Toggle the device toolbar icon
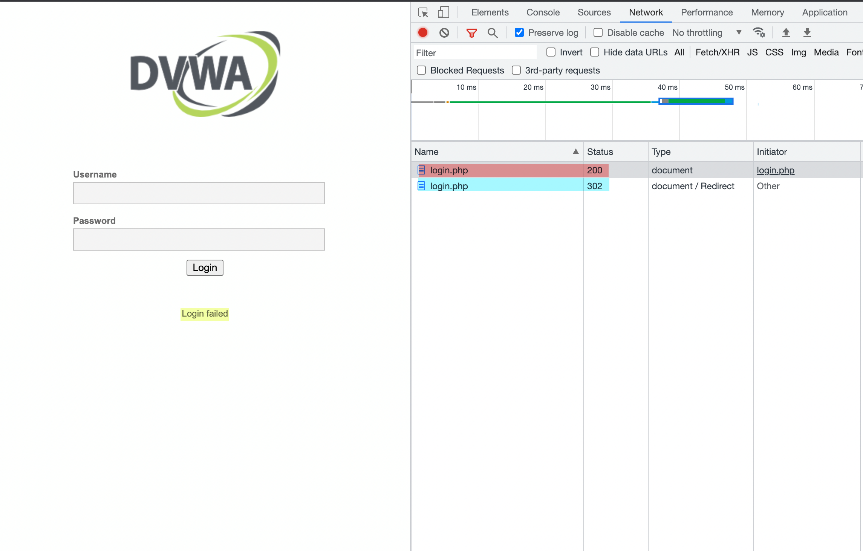 pos(444,12)
